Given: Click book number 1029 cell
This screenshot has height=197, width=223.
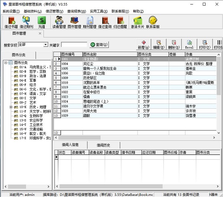Looking at the screenshot, I should click(x=72, y=115).
